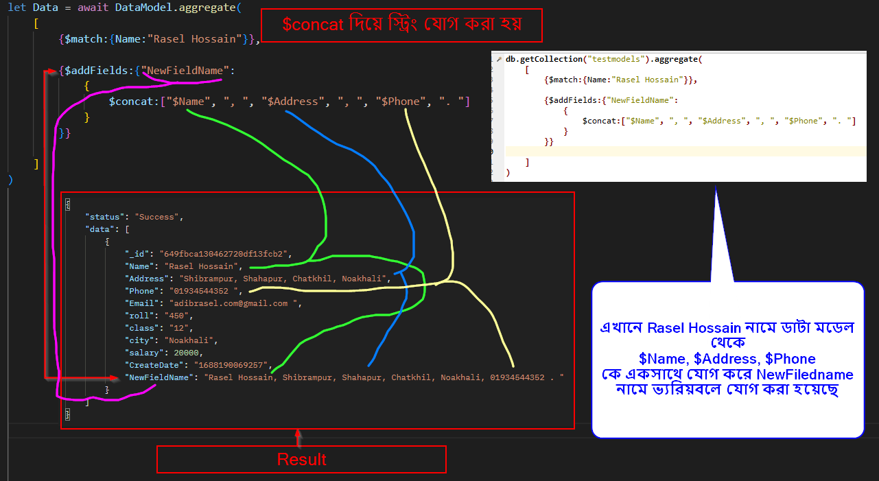879x481 pixels.
Task: Click the red upward arrow above the Result label
Action: click(x=298, y=436)
